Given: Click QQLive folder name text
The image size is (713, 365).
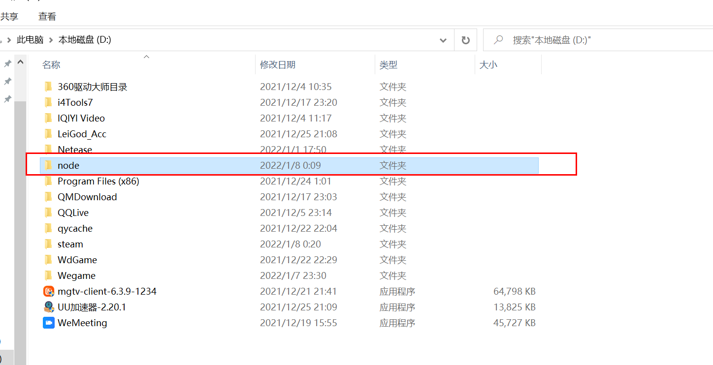Looking at the screenshot, I should pyautogui.click(x=73, y=213).
